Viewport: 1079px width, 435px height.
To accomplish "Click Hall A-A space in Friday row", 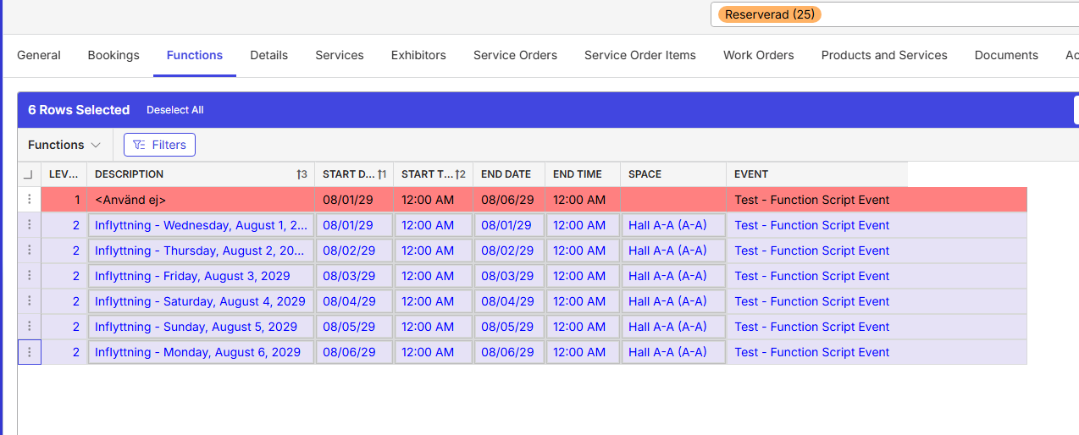I will 673,276.
